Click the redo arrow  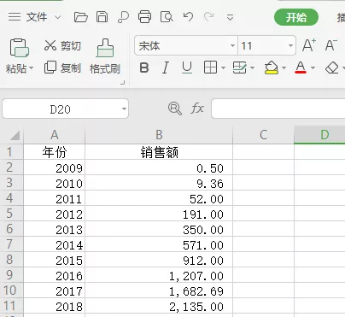pos(209,17)
